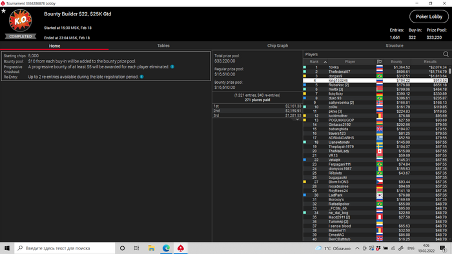The image size is (452, 254).
Task: Open File Explorer from the taskbar
Action: click(x=151, y=248)
